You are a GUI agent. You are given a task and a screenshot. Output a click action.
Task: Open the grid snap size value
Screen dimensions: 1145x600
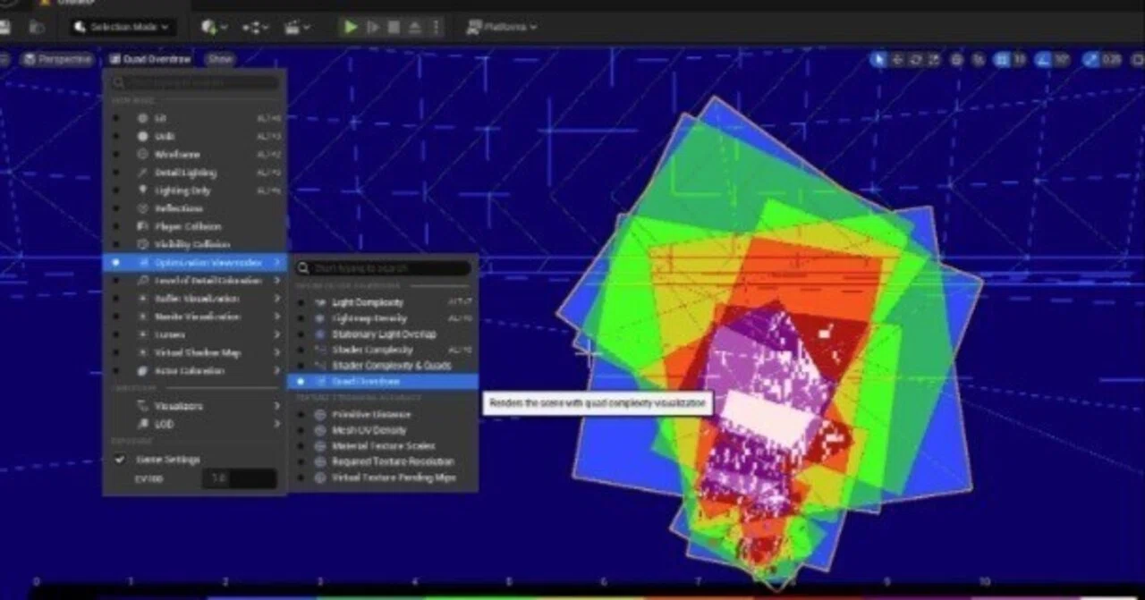1020,60
